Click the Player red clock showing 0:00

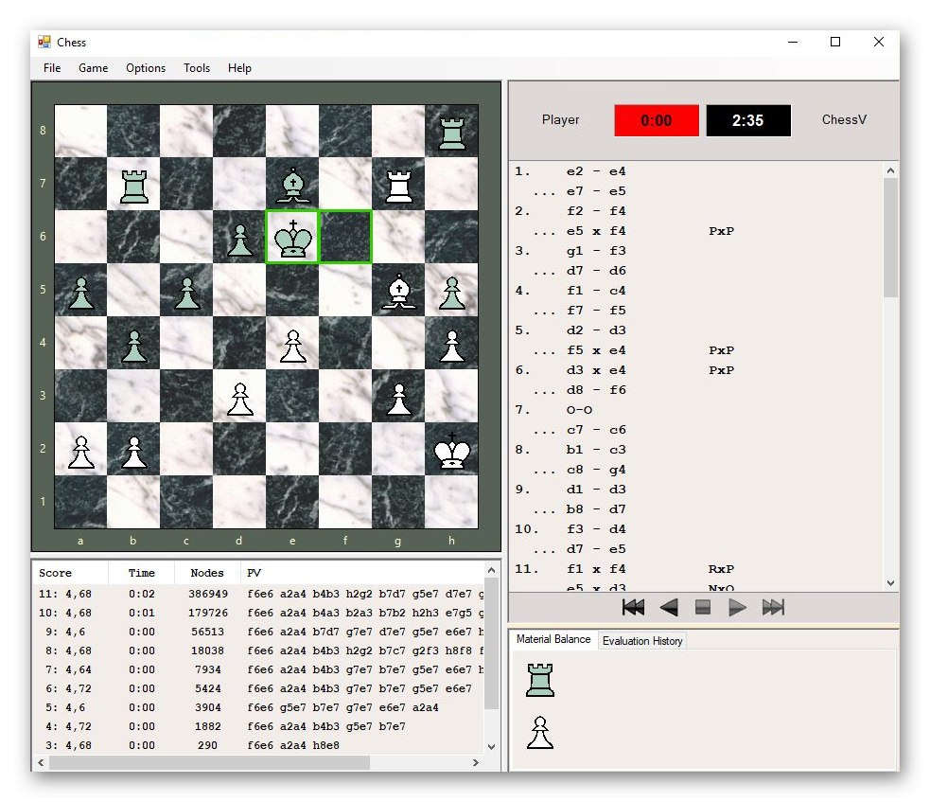[x=657, y=120]
